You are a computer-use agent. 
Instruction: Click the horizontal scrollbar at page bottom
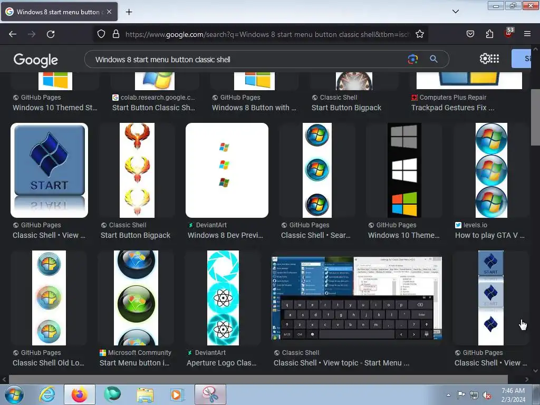[258, 379]
